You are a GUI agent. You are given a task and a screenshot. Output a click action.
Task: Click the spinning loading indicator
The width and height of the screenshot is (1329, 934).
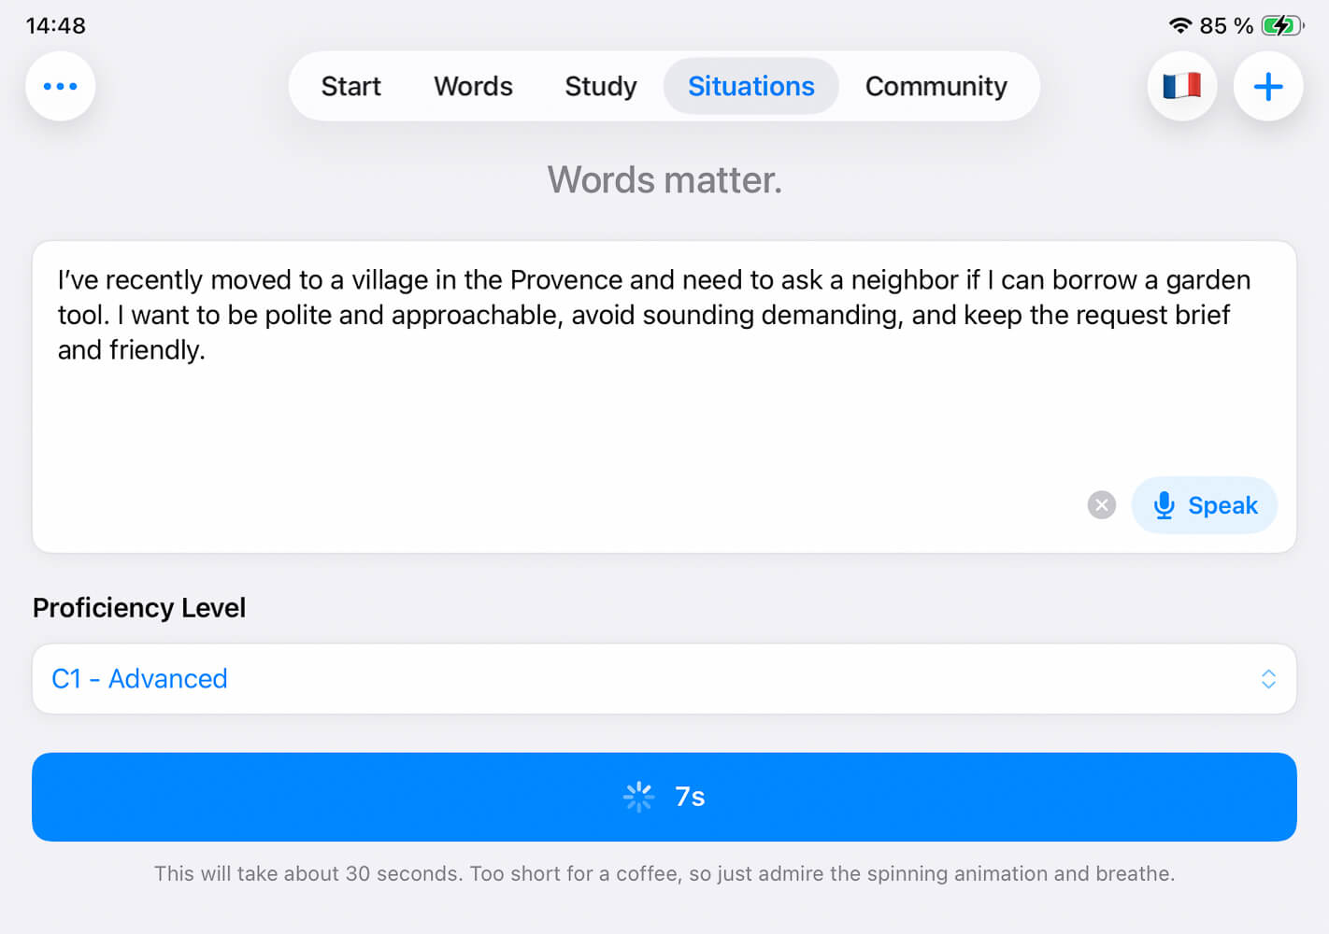pyautogui.click(x=639, y=797)
